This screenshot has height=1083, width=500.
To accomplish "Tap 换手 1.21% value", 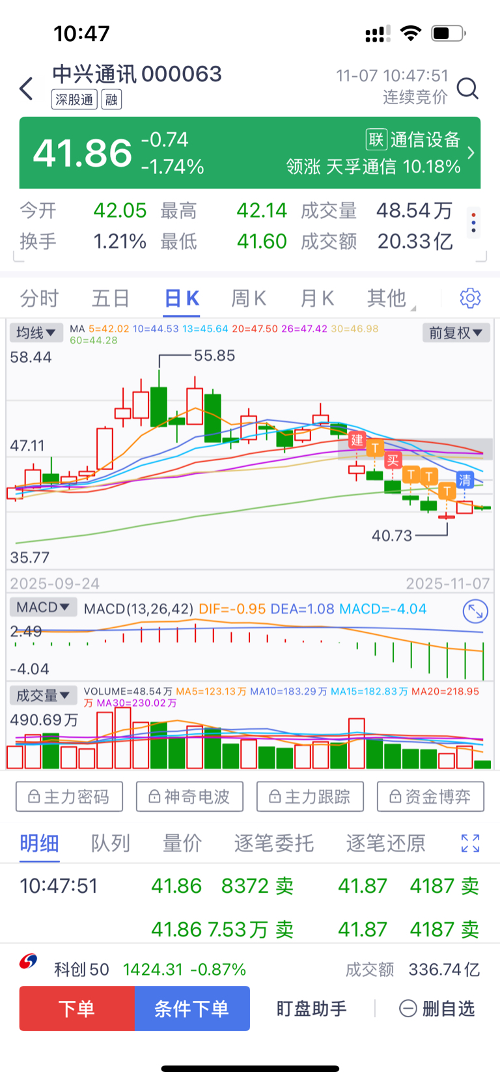I will click(120, 242).
